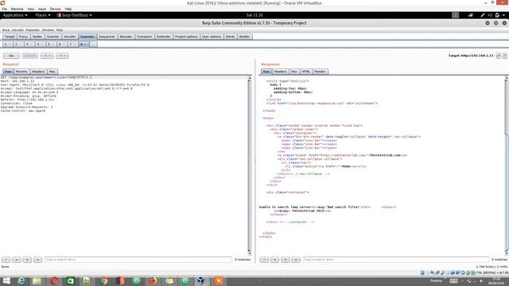Image resolution: width=509 pixels, height=286 pixels.
Task: Click request search help '?' button
Action: coord(6,260)
